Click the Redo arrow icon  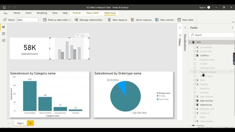[x=15, y=7]
